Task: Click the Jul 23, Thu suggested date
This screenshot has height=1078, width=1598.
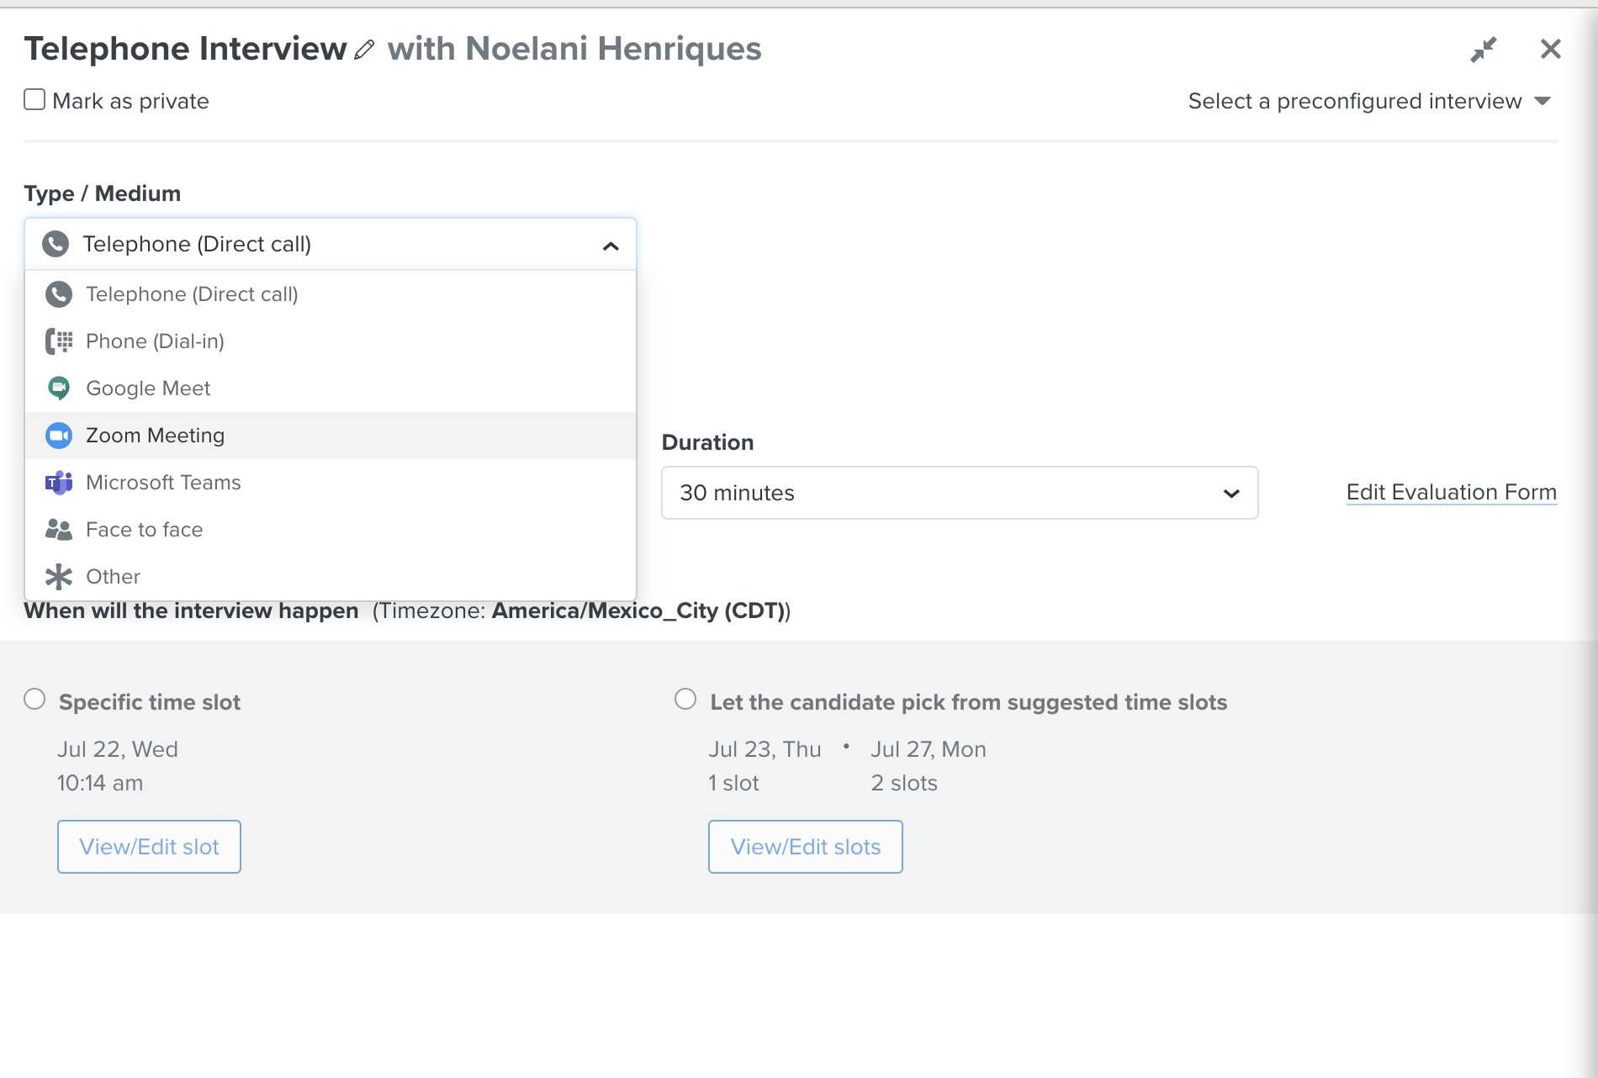Action: click(765, 749)
